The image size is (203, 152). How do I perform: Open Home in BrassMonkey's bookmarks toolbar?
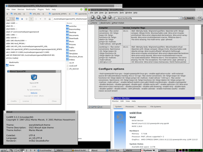(94, 23)
